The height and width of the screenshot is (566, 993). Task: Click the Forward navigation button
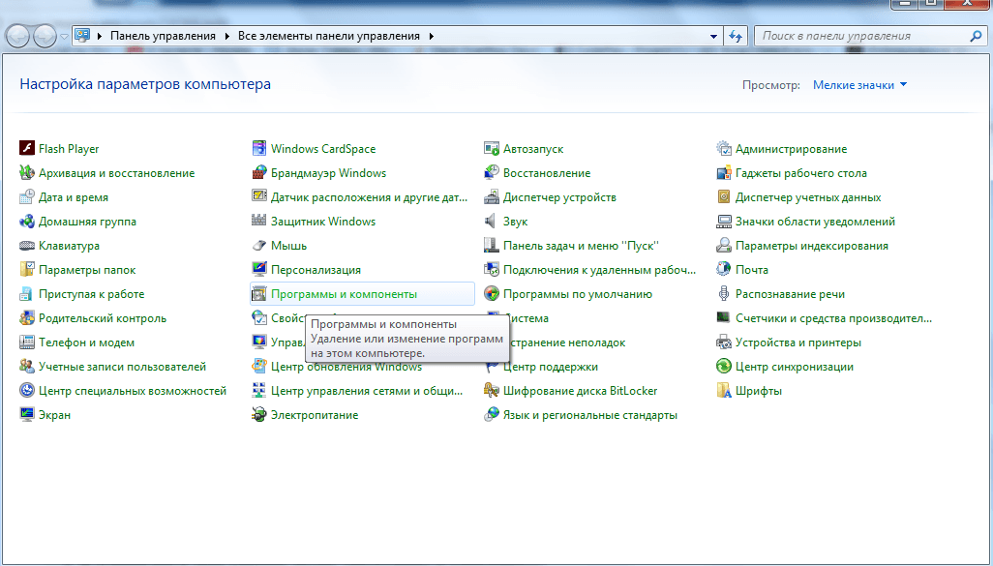pyautogui.click(x=45, y=36)
